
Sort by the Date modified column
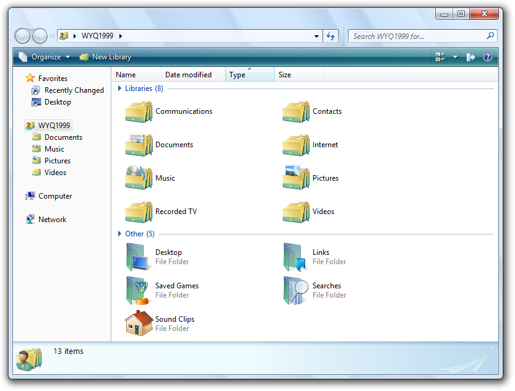(188, 75)
